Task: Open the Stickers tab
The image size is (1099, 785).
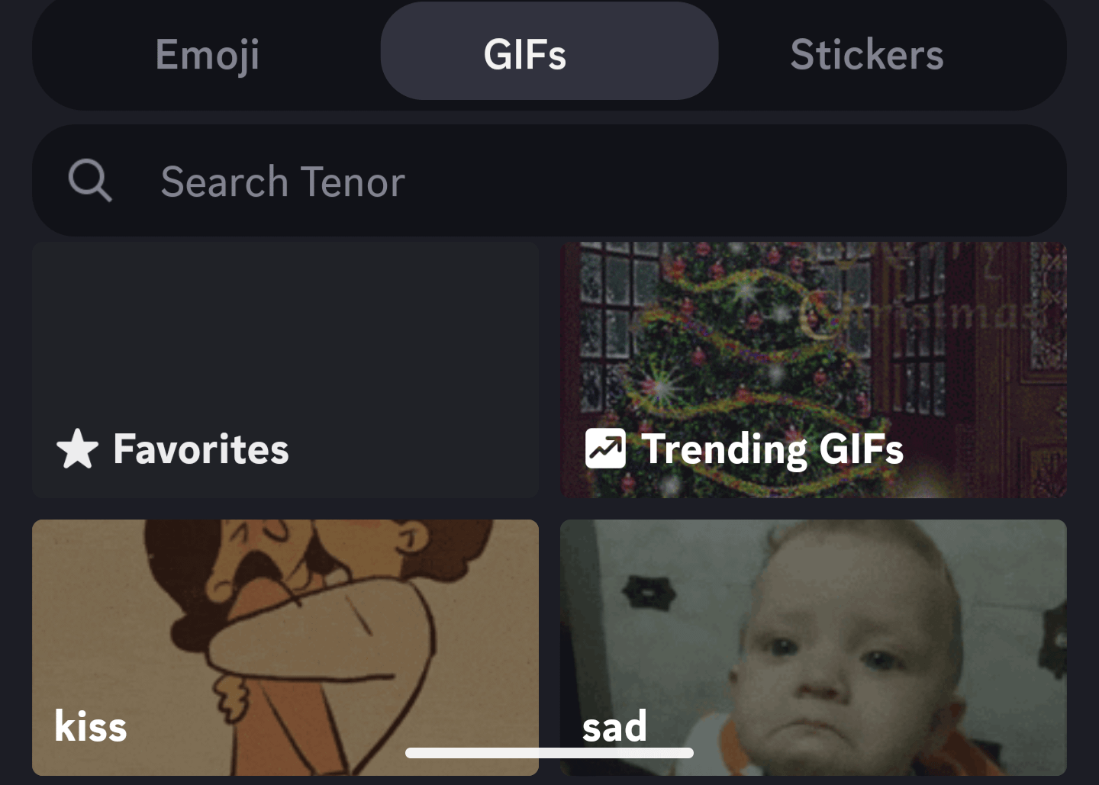Action: click(867, 55)
